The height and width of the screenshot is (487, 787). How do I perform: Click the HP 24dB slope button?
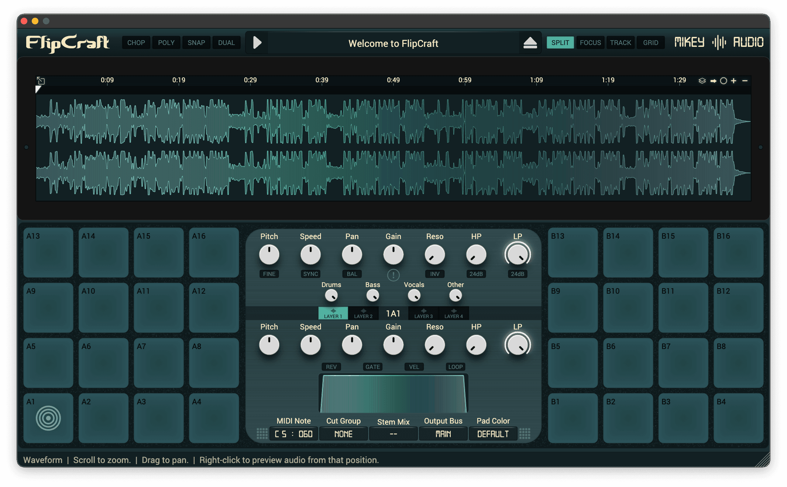[476, 274]
